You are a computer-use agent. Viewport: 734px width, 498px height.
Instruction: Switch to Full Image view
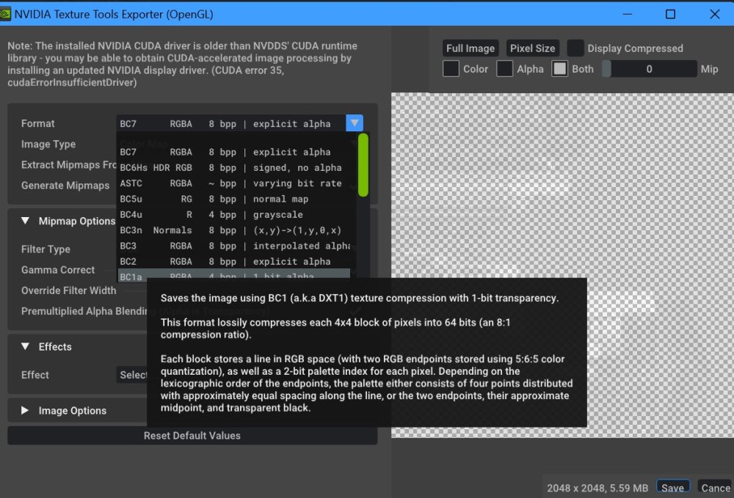tap(470, 48)
